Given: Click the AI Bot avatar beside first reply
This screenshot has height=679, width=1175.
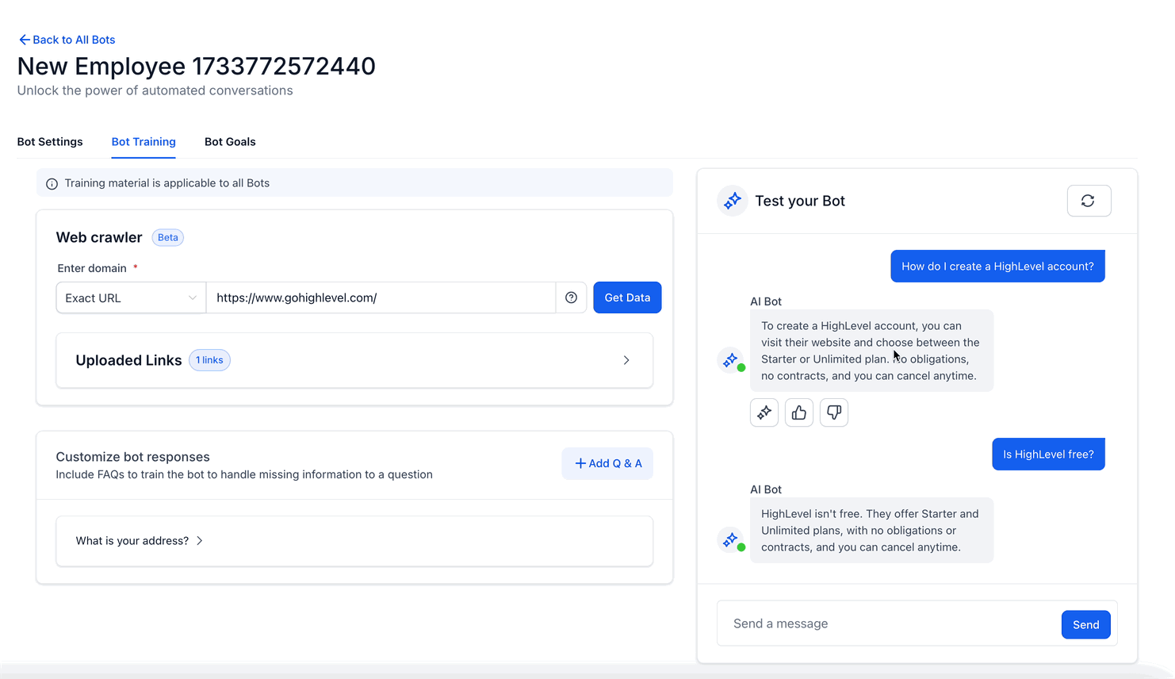Looking at the screenshot, I should coord(731,360).
